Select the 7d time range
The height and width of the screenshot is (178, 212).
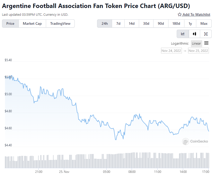[x=118, y=23]
